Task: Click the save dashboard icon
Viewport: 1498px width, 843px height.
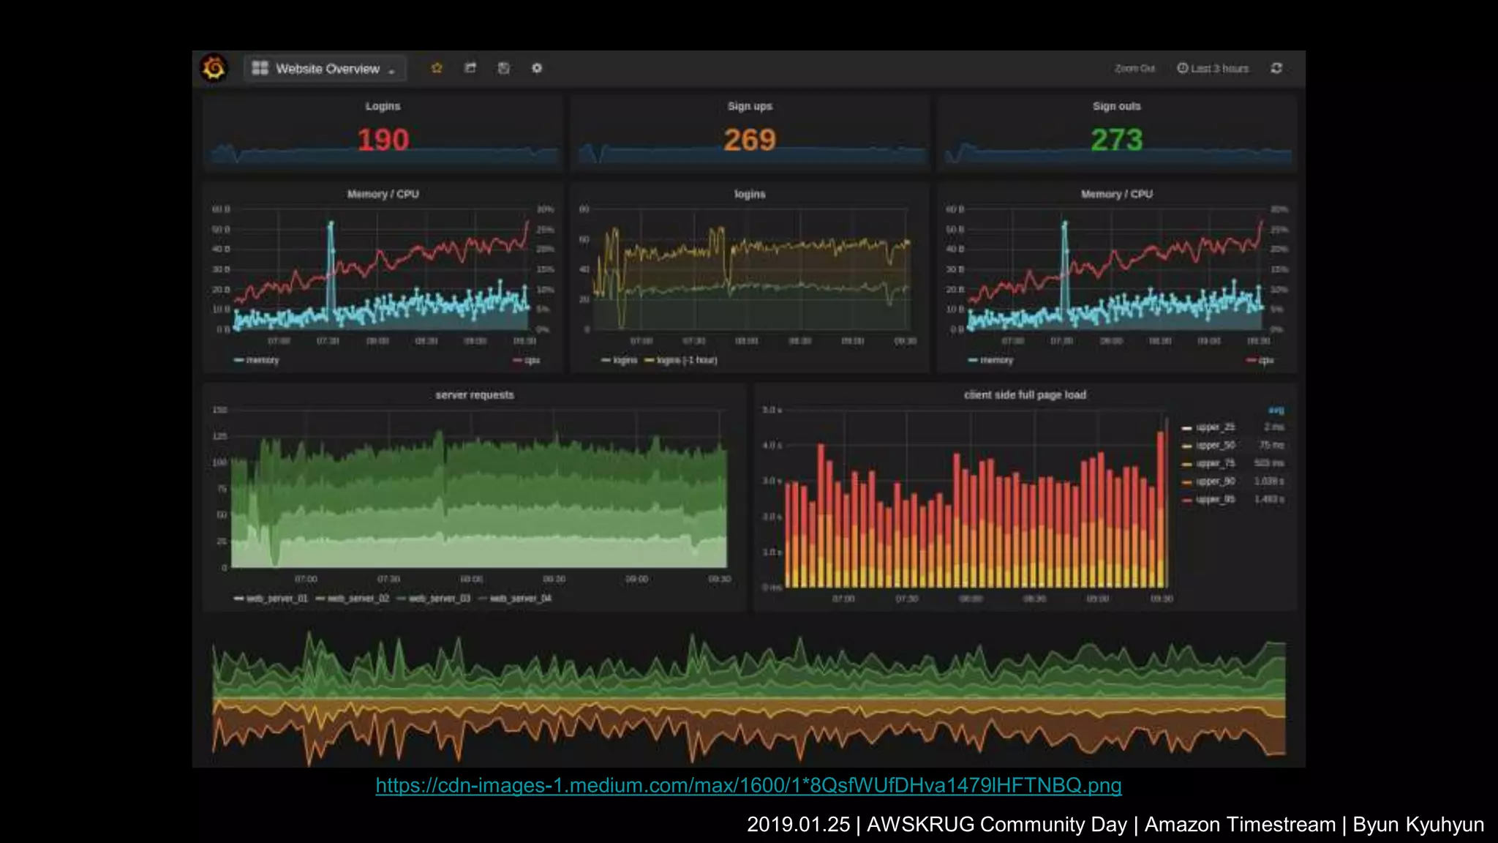Action: [x=503, y=68]
